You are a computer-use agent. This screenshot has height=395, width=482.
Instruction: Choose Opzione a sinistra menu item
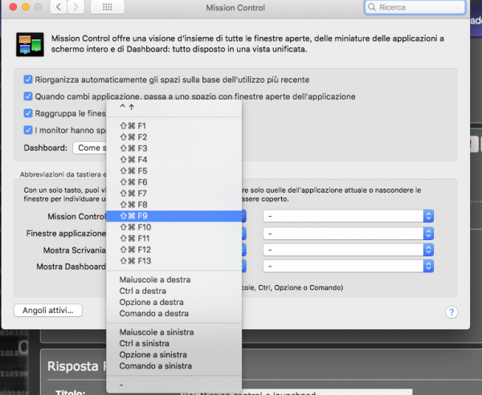pos(174,355)
